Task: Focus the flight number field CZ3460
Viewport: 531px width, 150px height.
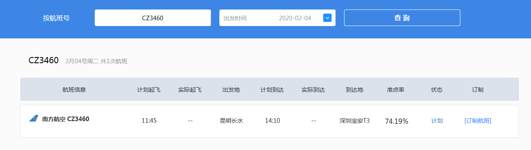Action: [153, 18]
